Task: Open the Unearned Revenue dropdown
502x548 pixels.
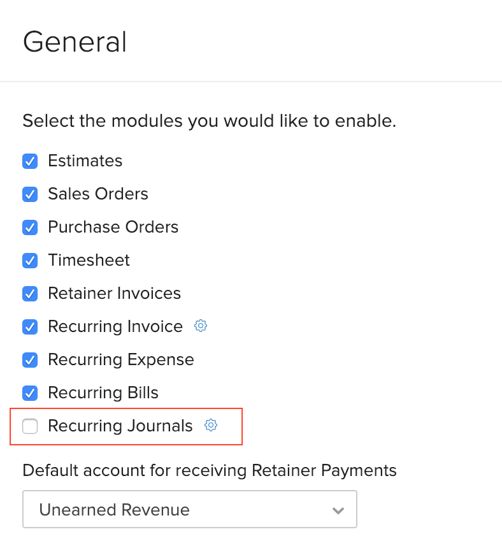Action: click(x=189, y=509)
